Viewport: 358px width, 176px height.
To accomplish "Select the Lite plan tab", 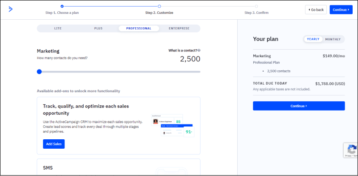I will pyautogui.click(x=58, y=29).
